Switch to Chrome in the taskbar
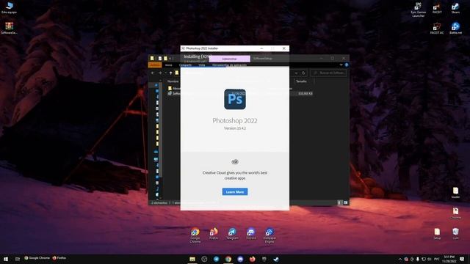The width and height of the screenshot is (470, 264). point(228,259)
